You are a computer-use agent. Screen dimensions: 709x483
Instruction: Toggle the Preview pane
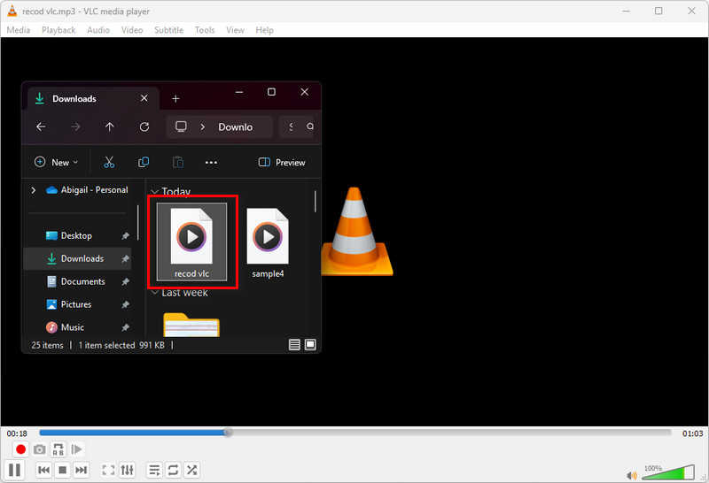coord(282,162)
